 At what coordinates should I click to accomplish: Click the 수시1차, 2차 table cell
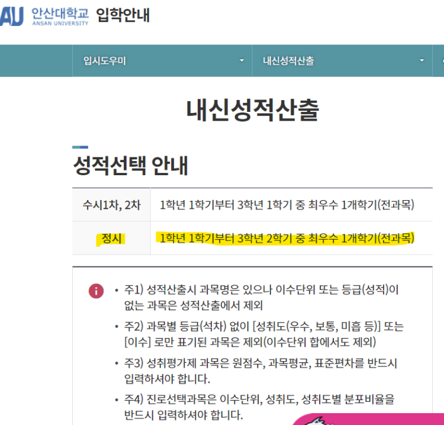[111, 205]
